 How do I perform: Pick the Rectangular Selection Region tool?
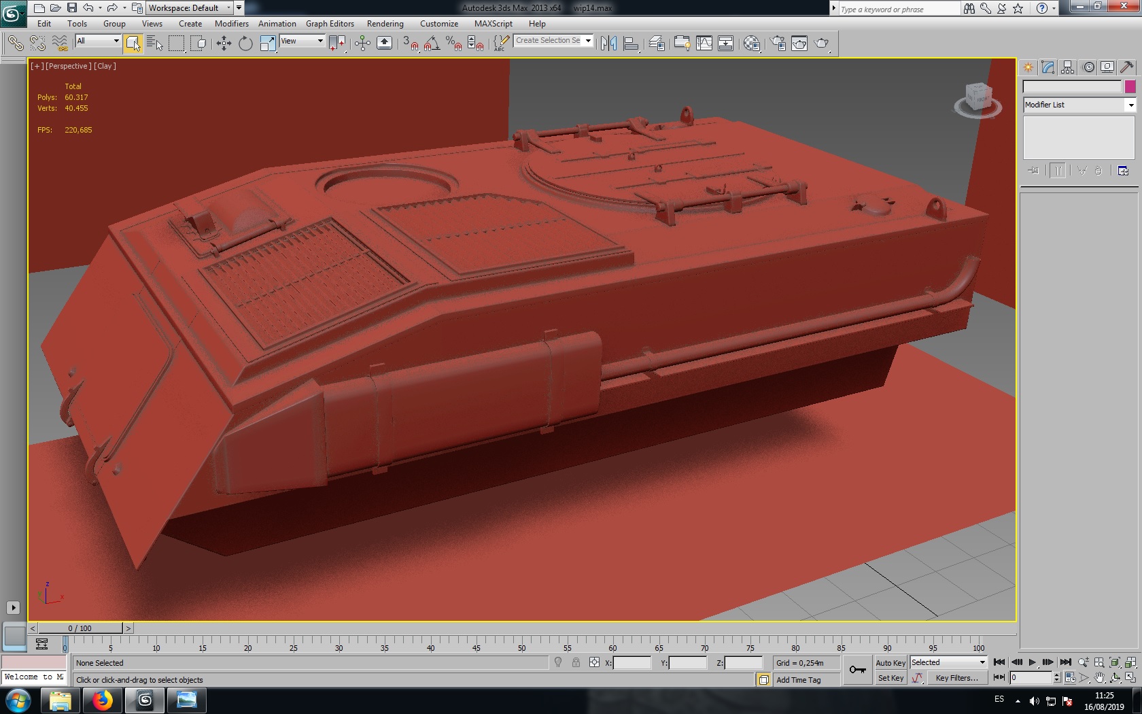coord(177,44)
